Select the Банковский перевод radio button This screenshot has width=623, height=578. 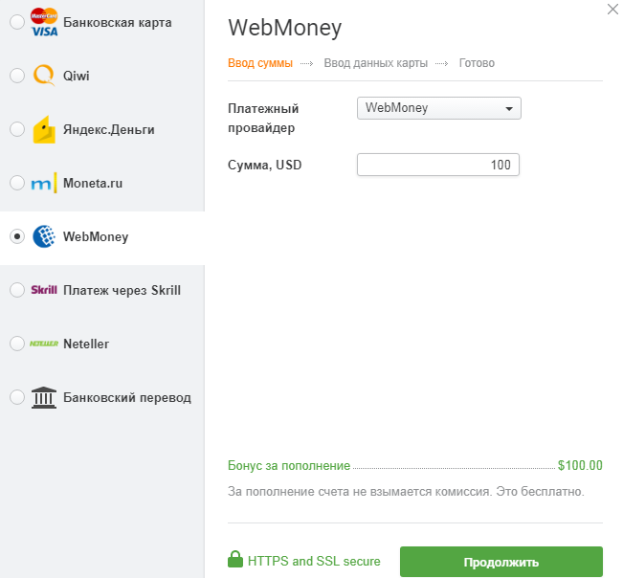[x=17, y=397]
